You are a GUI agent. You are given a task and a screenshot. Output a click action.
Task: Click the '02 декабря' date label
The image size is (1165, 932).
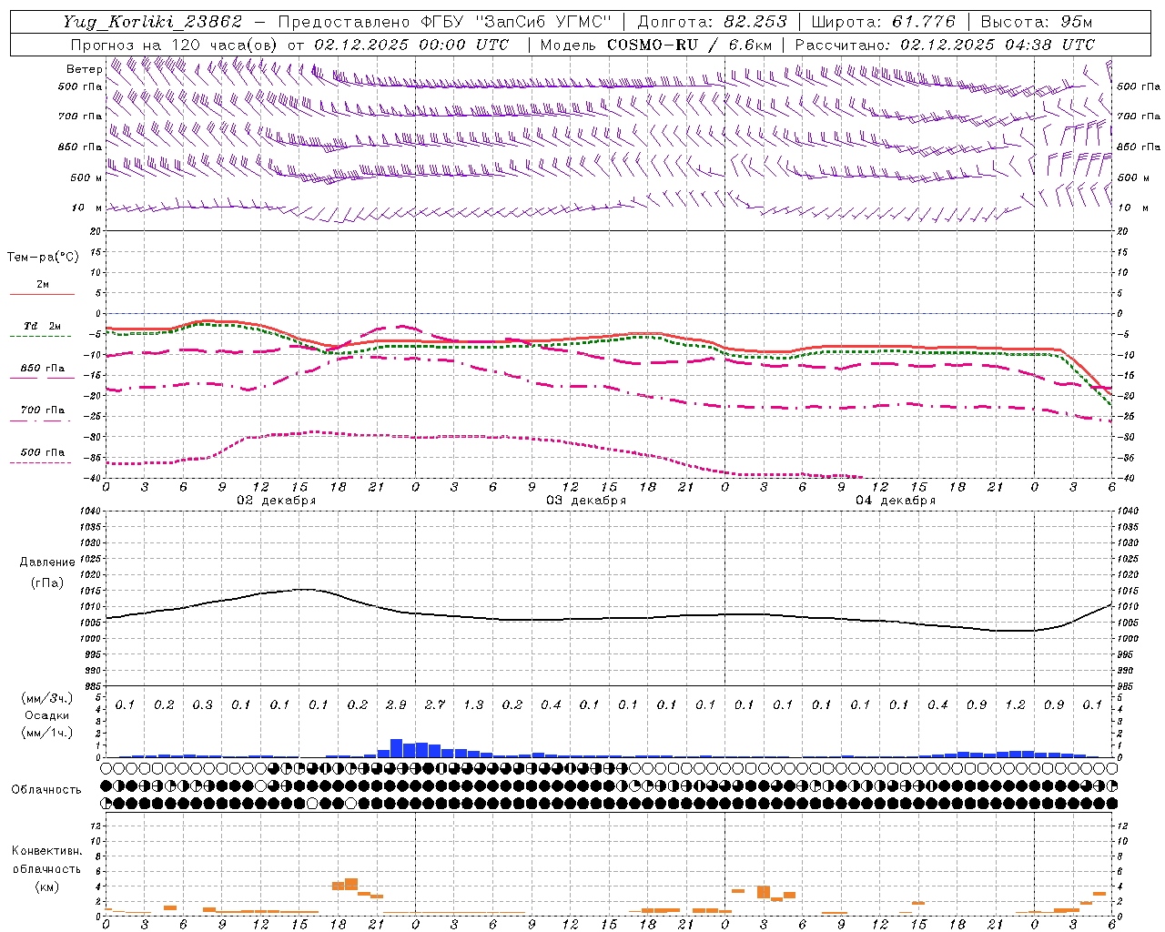277,500
